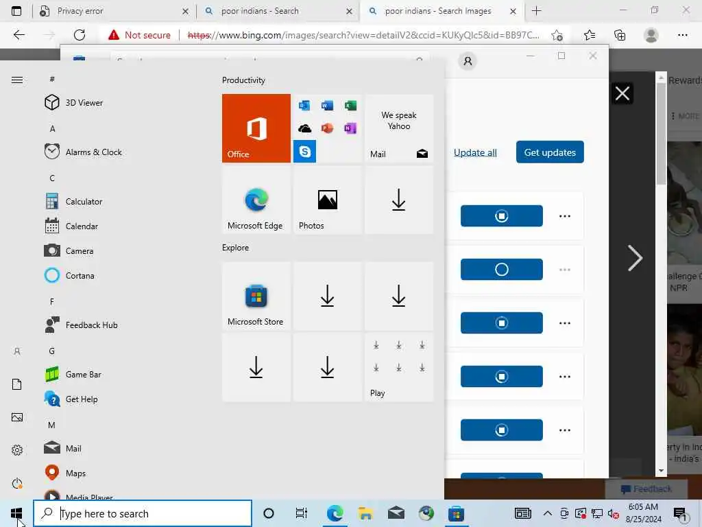
Task: Click the Excel icon in the Office tile group
Action: coord(350,105)
